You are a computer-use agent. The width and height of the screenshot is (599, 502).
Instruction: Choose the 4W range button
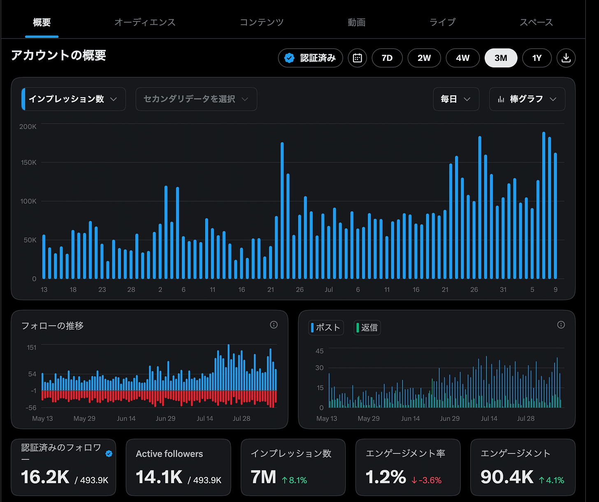[x=463, y=58]
